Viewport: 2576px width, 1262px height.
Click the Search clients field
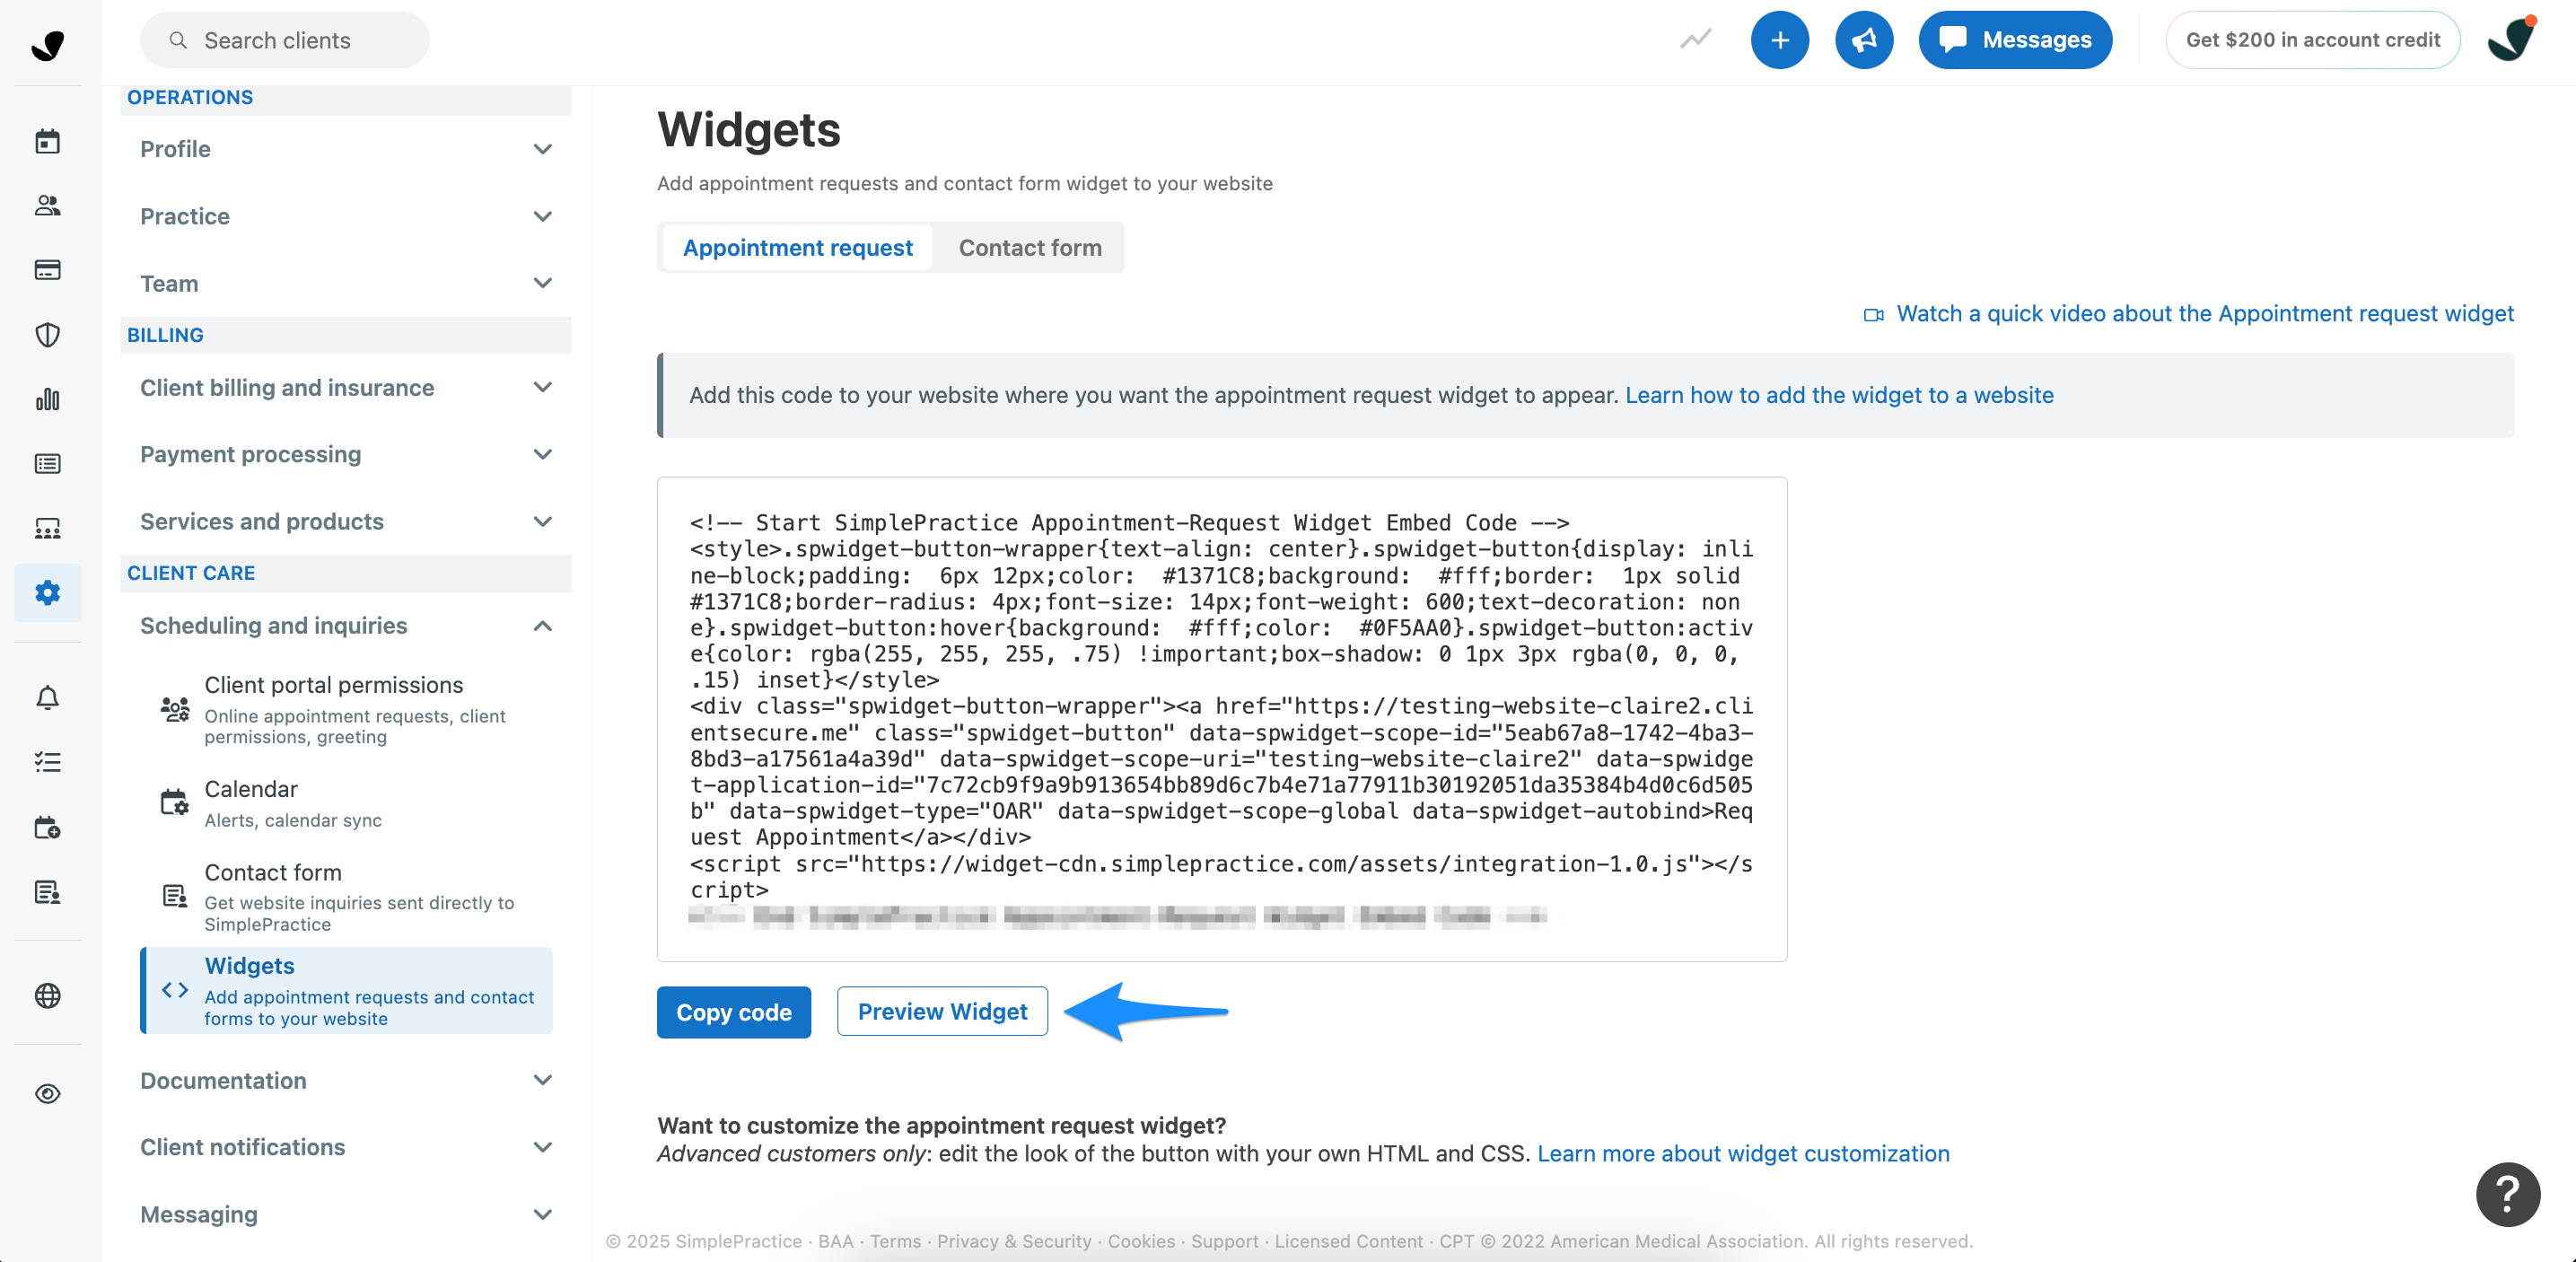[284, 40]
